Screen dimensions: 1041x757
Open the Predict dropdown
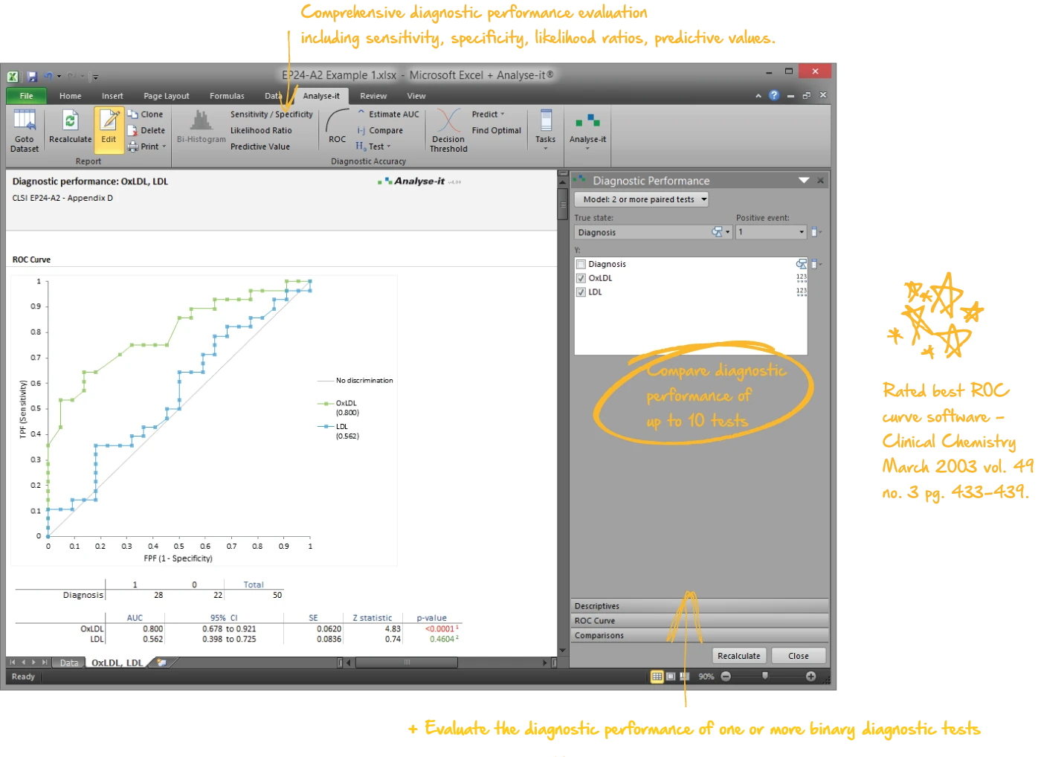click(x=488, y=115)
